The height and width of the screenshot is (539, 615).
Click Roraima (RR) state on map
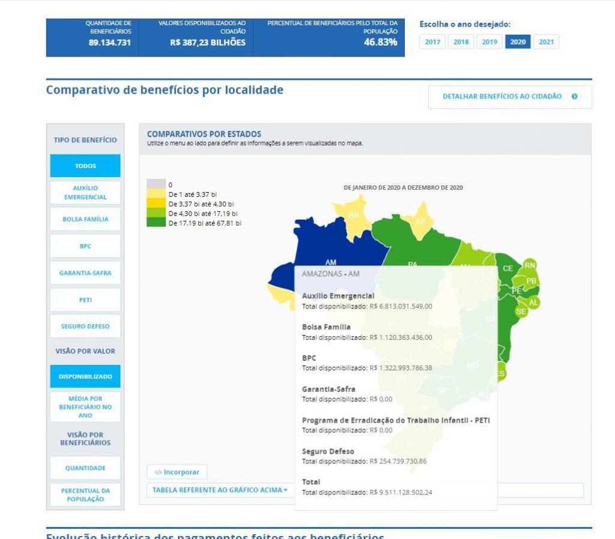354,215
